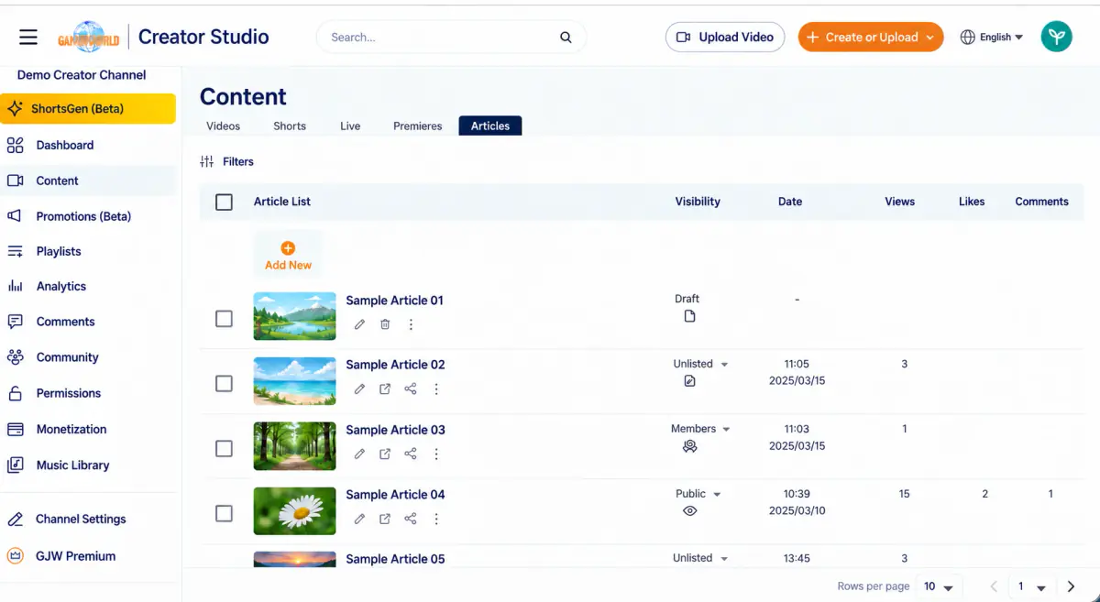1100x602 pixels.
Task: Edit Sample Article 01 with pencil icon
Action: 359,324
